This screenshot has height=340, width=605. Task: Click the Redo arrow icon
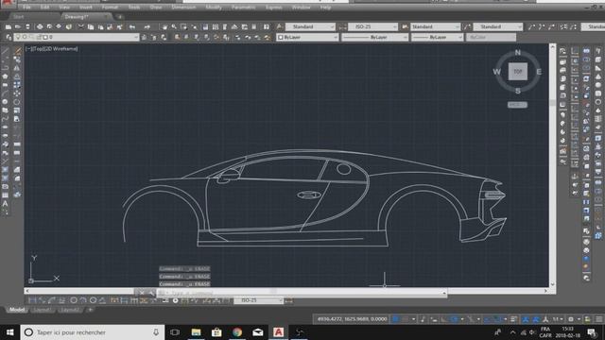(147, 27)
